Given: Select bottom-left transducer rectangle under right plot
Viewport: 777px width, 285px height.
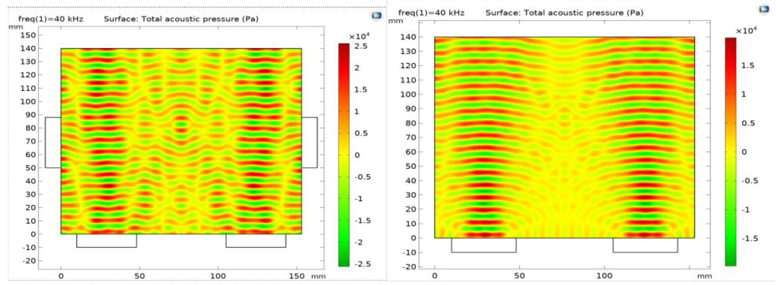Looking at the screenshot, I should (x=483, y=245).
